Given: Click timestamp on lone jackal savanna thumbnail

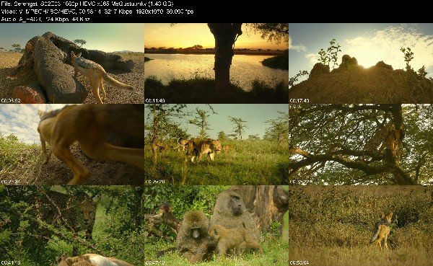Looking at the screenshot, I should click(x=299, y=263).
